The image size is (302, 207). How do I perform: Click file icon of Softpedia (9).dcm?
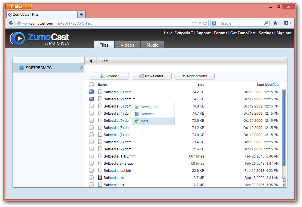[100, 149]
